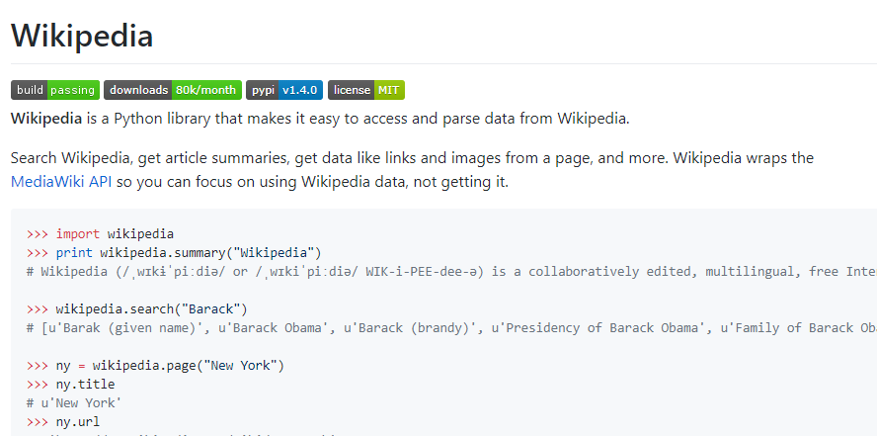Click the large Wikipedia page heading
This screenshot has width=877, height=436.
click(82, 36)
